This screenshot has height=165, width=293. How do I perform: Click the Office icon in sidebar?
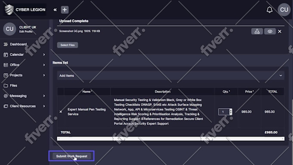coord(6,65)
